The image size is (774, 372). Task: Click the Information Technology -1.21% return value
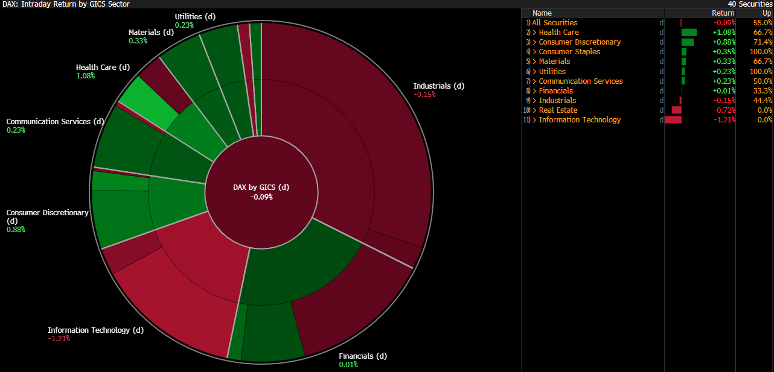click(x=724, y=119)
